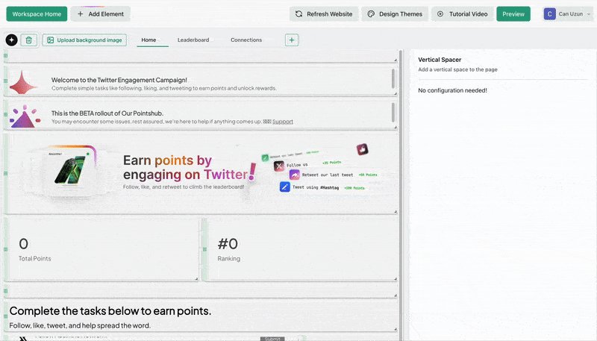This screenshot has height=341, width=597.
Task: Click the trash delete icon
Action: [28, 40]
